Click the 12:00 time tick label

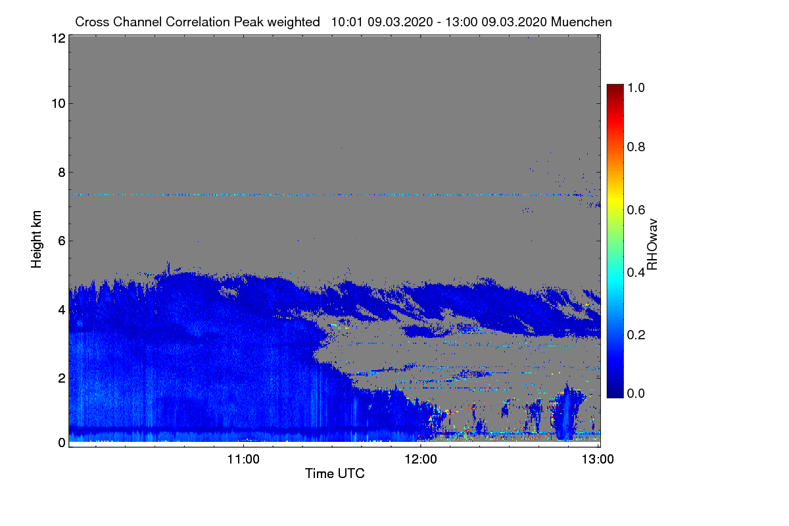point(421,460)
